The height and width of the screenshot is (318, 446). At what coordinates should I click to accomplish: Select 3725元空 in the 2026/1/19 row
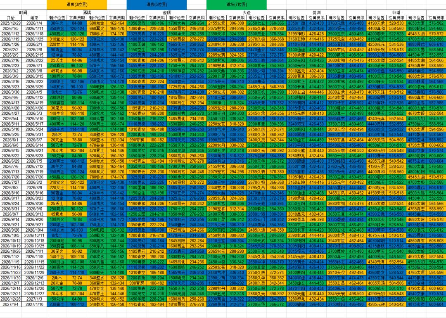[x=336, y=39]
